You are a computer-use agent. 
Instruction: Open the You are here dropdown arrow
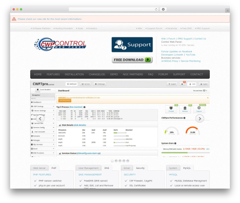coord(206,91)
